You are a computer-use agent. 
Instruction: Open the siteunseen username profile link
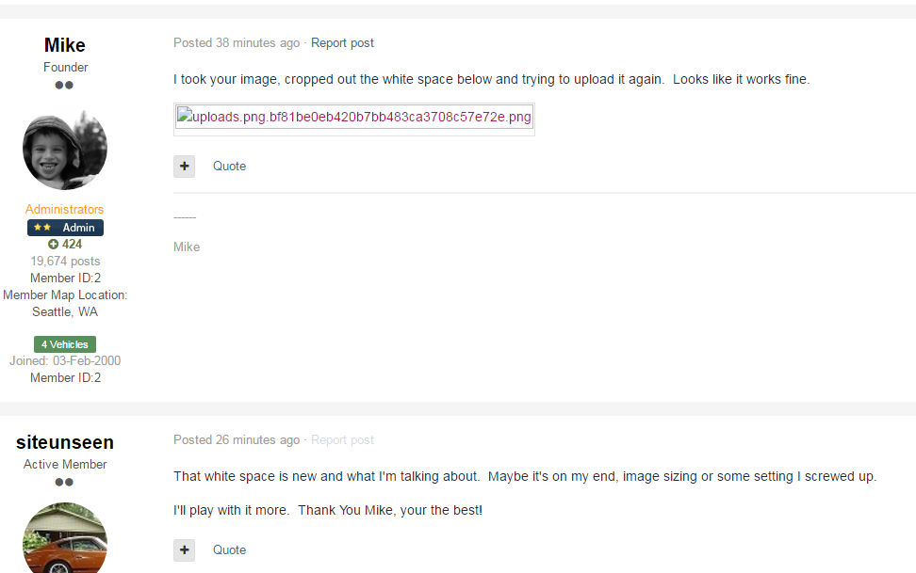click(65, 442)
